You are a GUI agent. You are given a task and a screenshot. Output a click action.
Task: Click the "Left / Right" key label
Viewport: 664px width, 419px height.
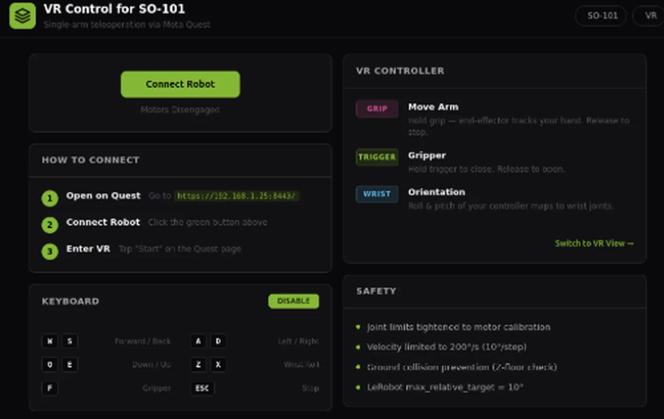(x=298, y=341)
